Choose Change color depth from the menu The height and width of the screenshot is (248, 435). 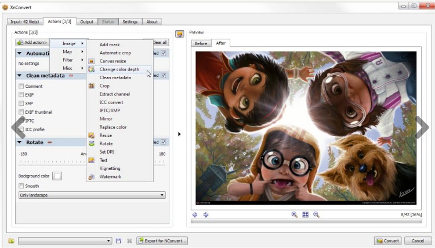click(x=119, y=69)
